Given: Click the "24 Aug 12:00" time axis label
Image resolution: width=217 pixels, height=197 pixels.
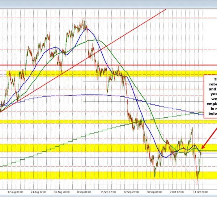Looking at the screenshot, I should [x=39, y=192].
